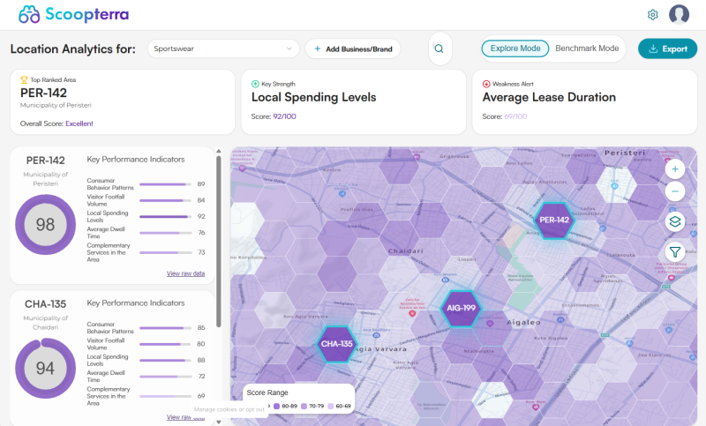Viewport: 706px width, 426px height.
Task: Open the map layers control
Action: (x=675, y=221)
